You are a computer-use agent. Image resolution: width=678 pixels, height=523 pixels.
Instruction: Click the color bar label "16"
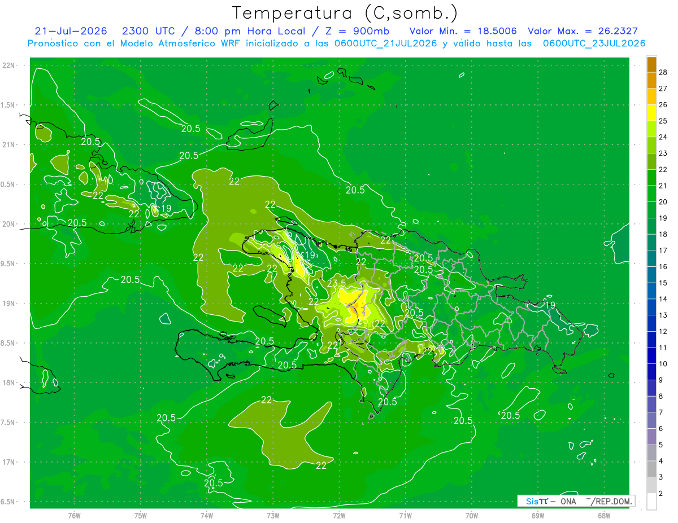click(663, 266)
